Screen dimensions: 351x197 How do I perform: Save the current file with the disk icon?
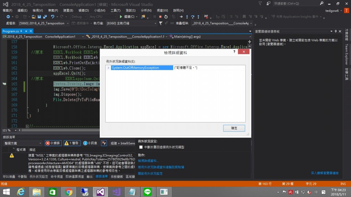point(39,17)
